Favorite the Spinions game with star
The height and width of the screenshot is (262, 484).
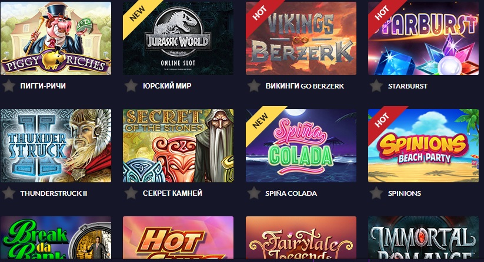[x=376, y=193]
